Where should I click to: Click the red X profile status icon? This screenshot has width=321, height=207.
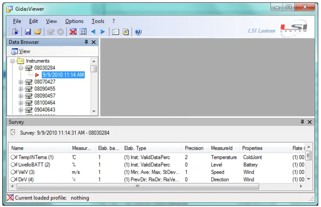pos(10,198)
